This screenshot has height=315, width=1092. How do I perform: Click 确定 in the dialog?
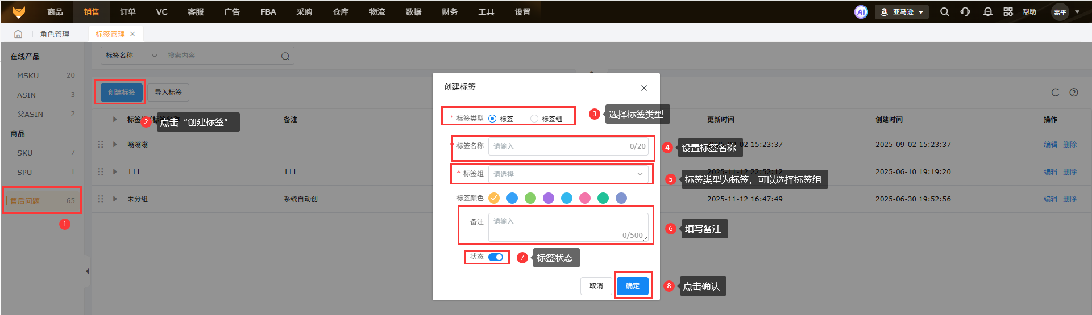coord(633,286)
